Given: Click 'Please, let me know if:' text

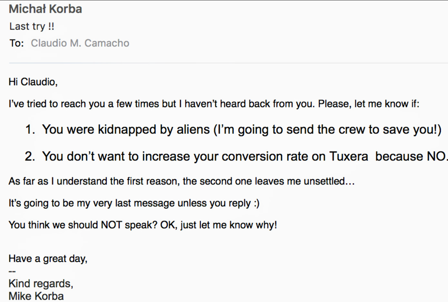Looking at the screenshot, I should [369, 104].
